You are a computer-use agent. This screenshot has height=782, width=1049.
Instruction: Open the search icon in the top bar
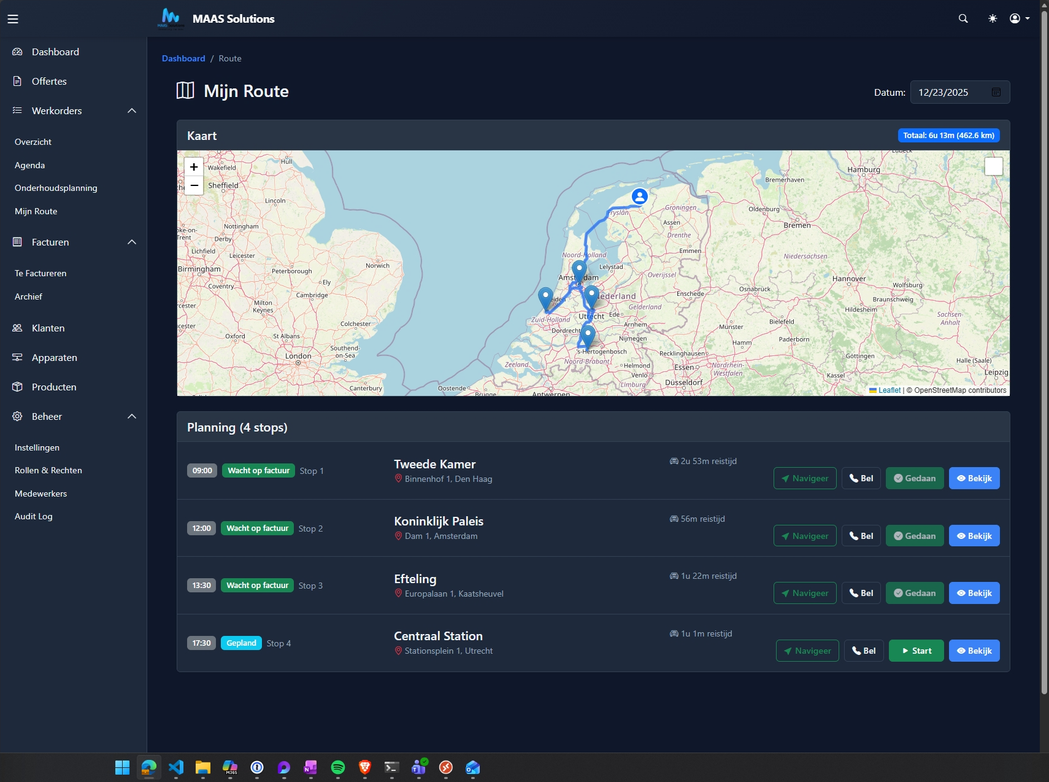pos(963,18)
